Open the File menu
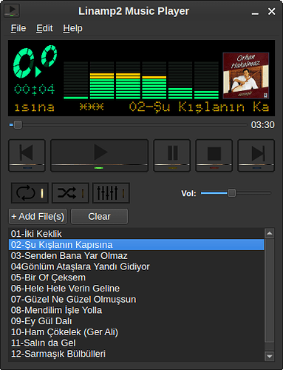This screenshot has height=370, width=283. point(18,28)
